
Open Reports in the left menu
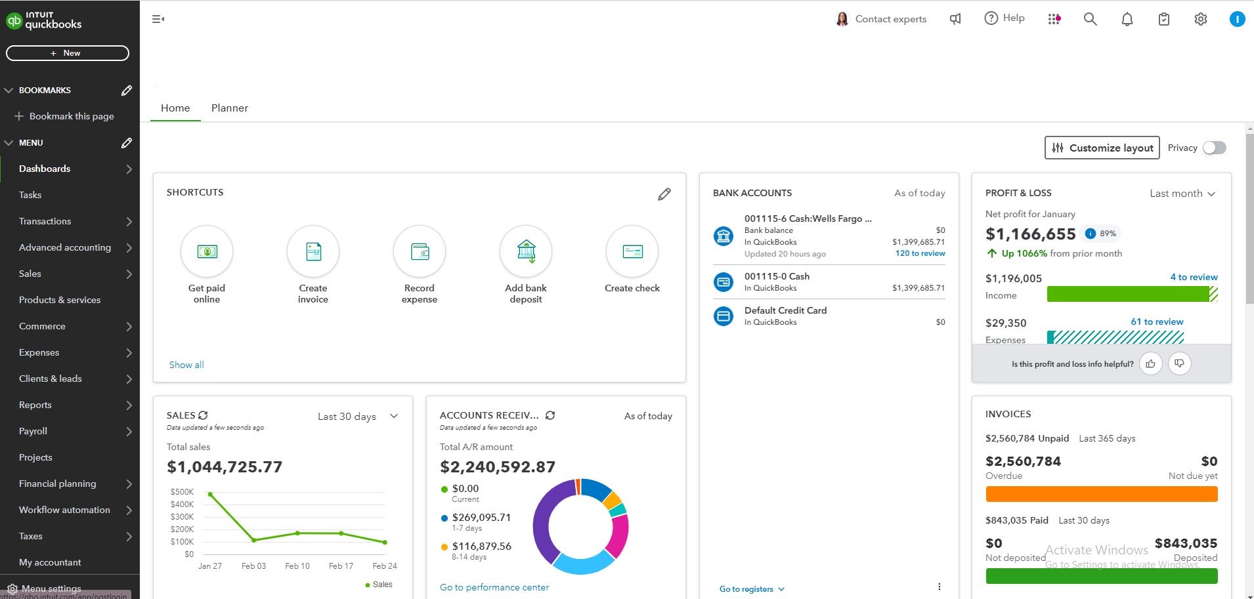[35, 405]
